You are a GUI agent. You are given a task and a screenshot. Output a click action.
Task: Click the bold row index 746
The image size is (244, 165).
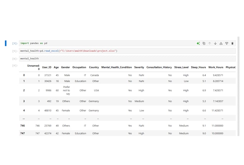coord(23,126)
